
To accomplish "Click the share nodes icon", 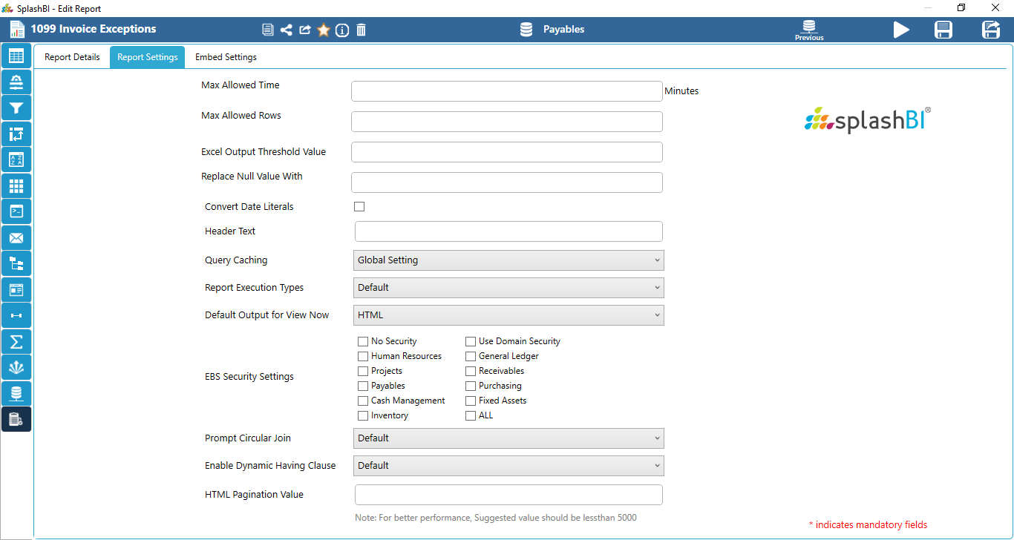I will [287, 30].
